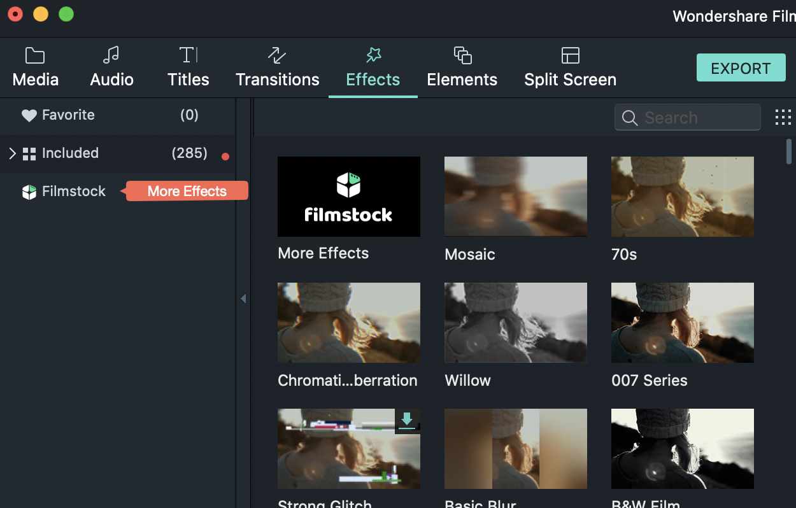Click the Search effects field

coord(688,118)
